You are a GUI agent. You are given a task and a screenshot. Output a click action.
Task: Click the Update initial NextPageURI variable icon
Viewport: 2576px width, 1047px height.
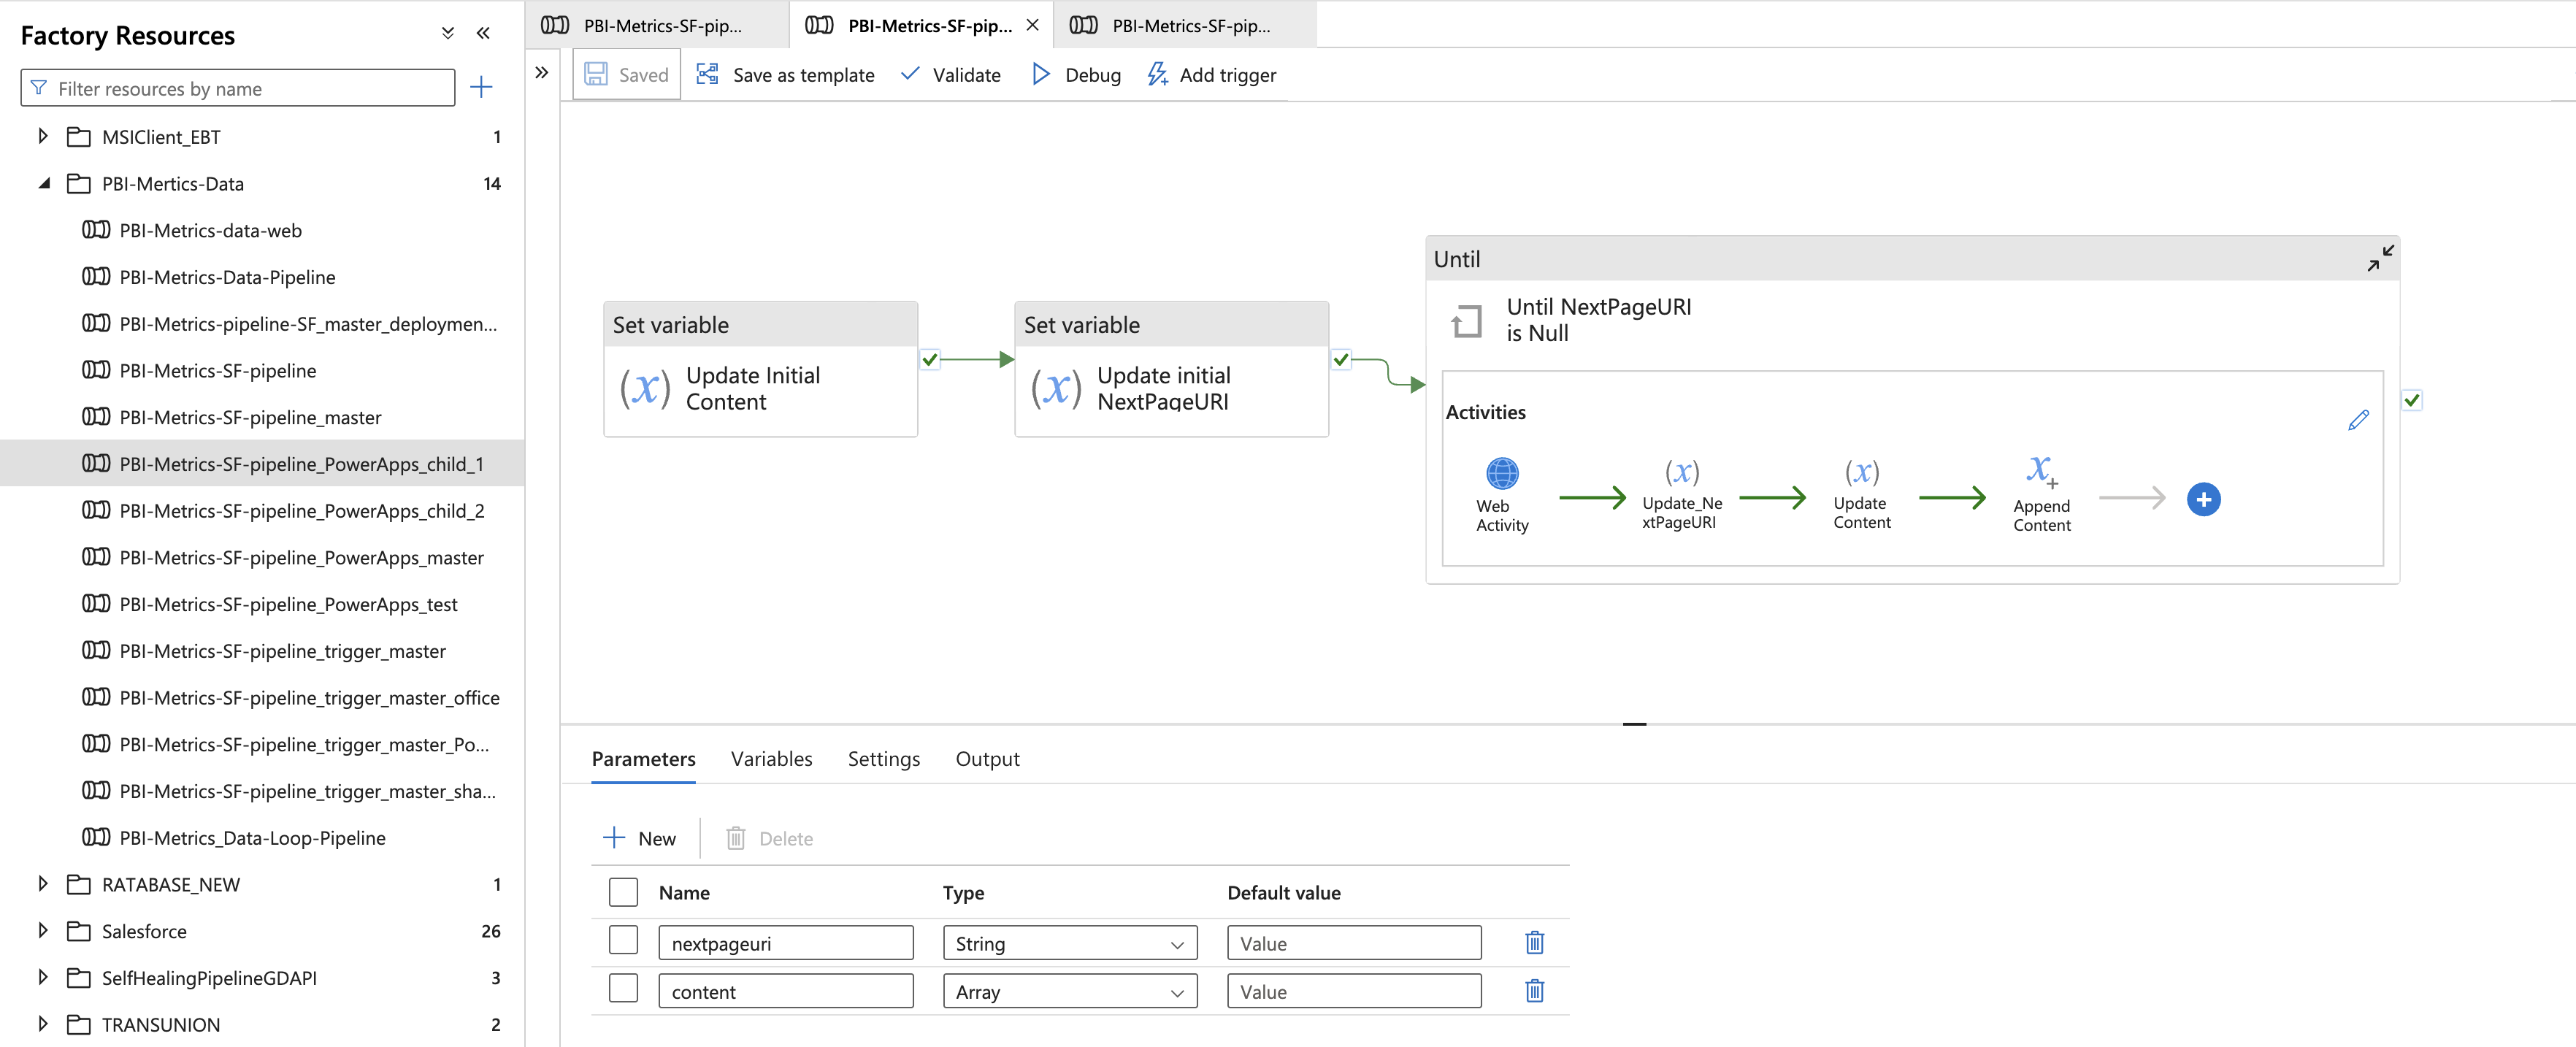click(1056, 389)
